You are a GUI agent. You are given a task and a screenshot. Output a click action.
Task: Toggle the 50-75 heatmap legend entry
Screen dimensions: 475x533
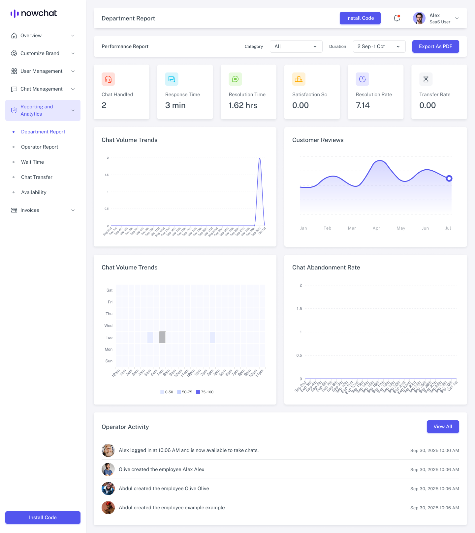point(185,392)
